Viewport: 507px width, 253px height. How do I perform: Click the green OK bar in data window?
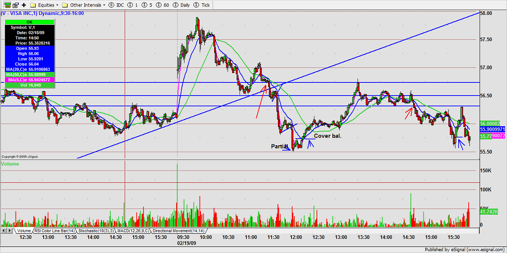[x=30, y=22]
